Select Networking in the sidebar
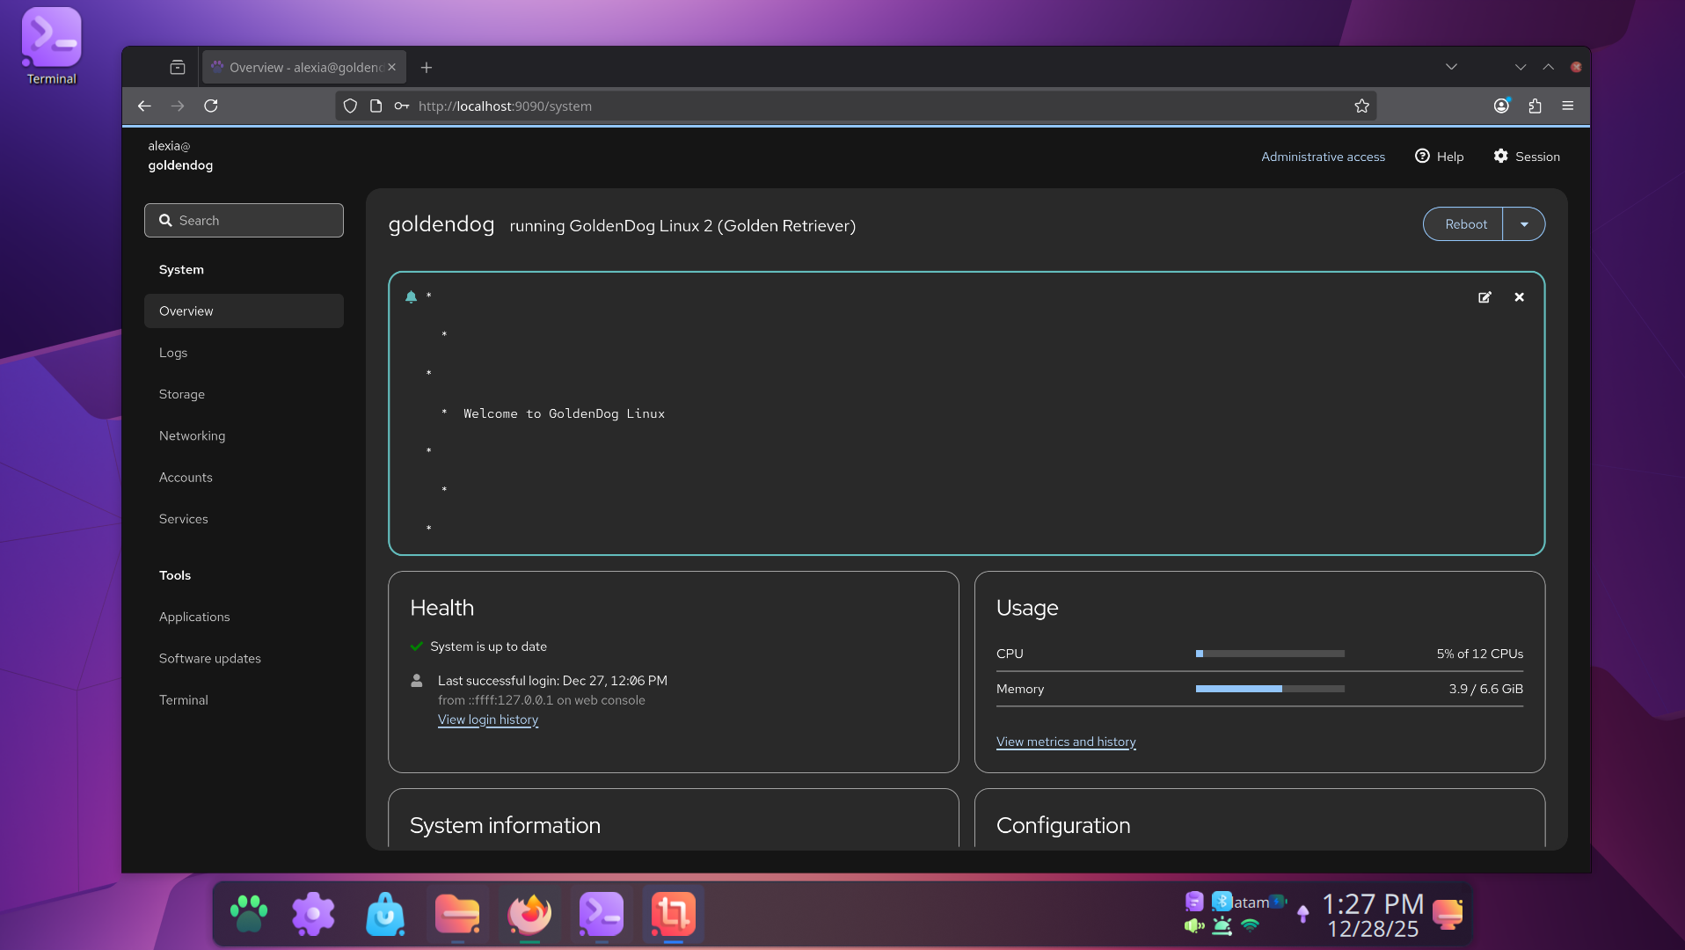Screen dimensions: 1685x950 (192, 436)
